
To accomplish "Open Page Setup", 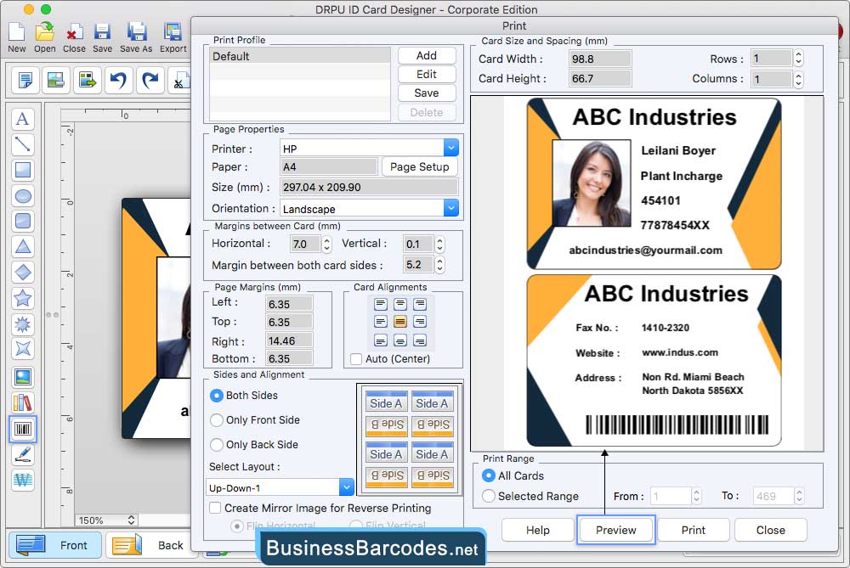I will [x=420, y=166].
